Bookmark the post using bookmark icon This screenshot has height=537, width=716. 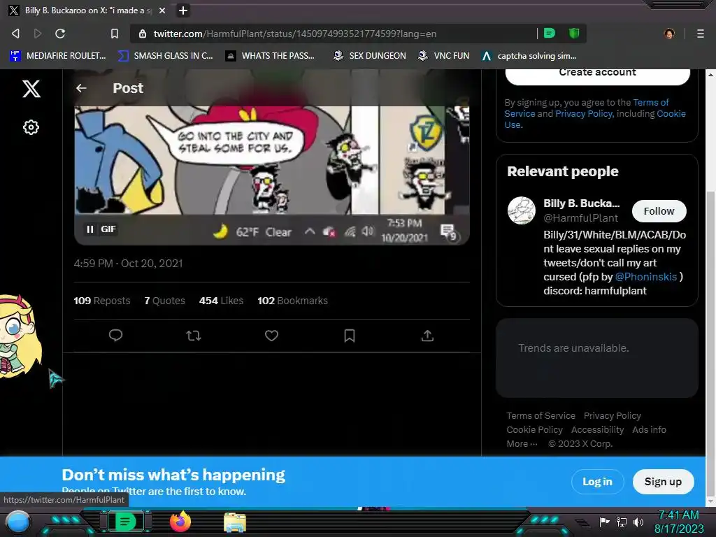click(x=350, y=336)
